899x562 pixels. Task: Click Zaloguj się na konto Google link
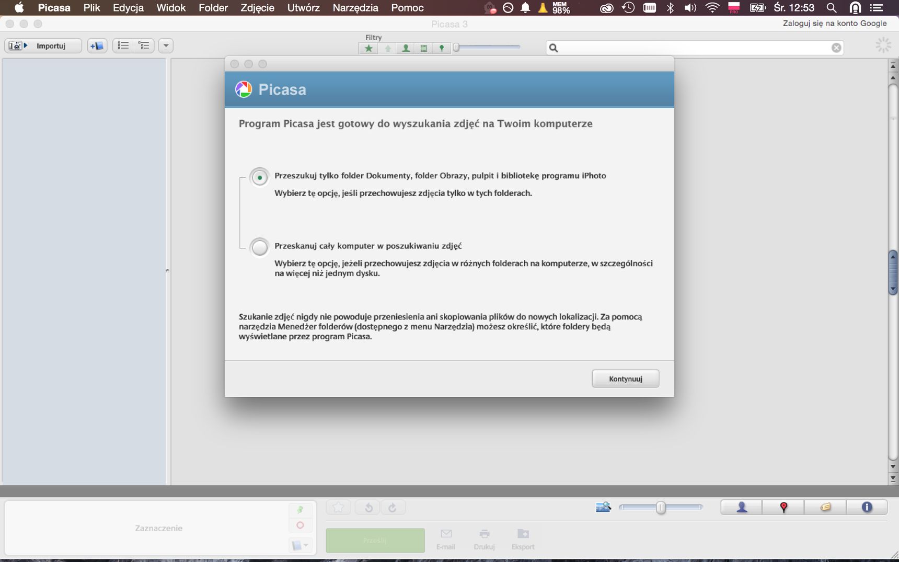[835, 24]
